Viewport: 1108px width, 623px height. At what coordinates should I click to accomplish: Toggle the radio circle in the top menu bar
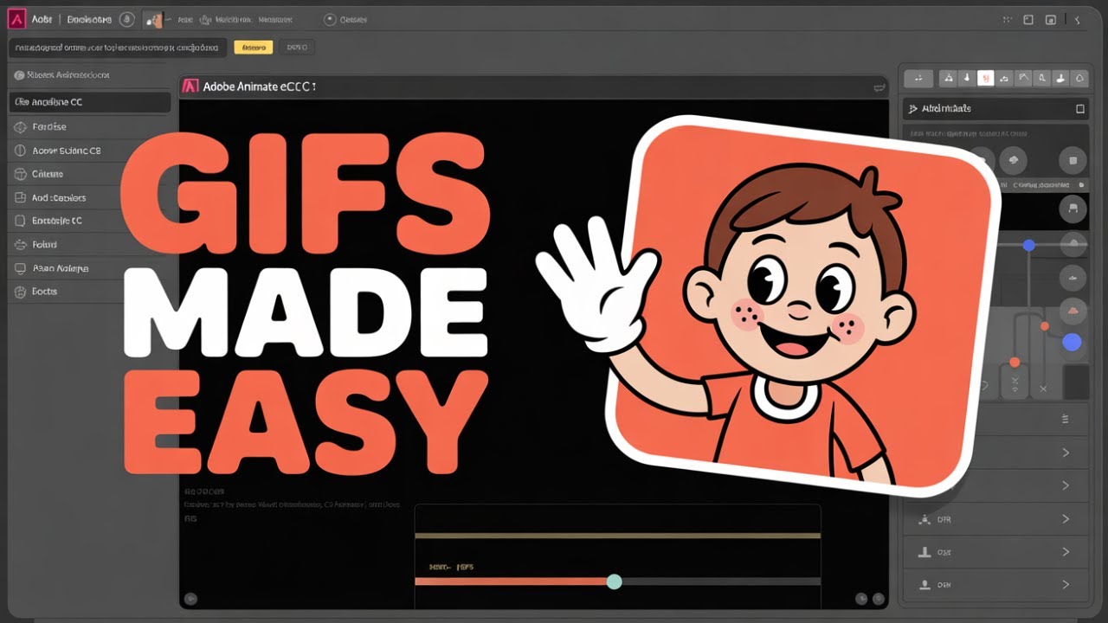[330, 19]
